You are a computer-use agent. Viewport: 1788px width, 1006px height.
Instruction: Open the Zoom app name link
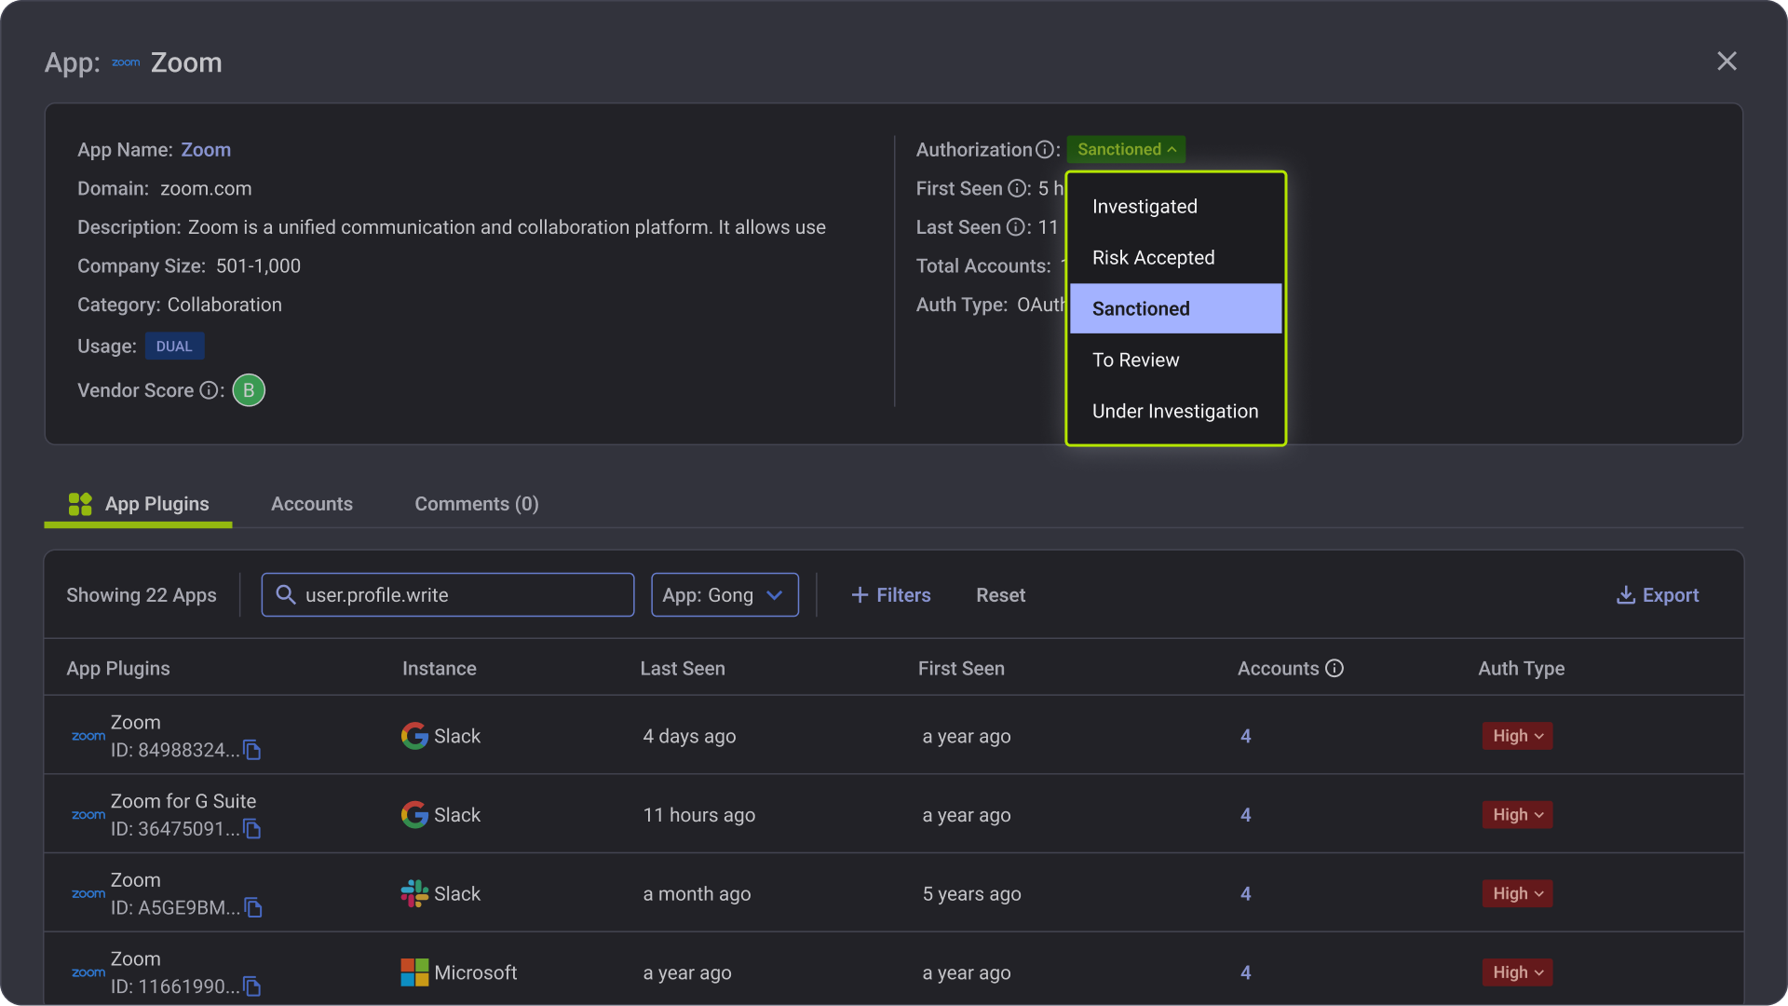click(206, 150)
